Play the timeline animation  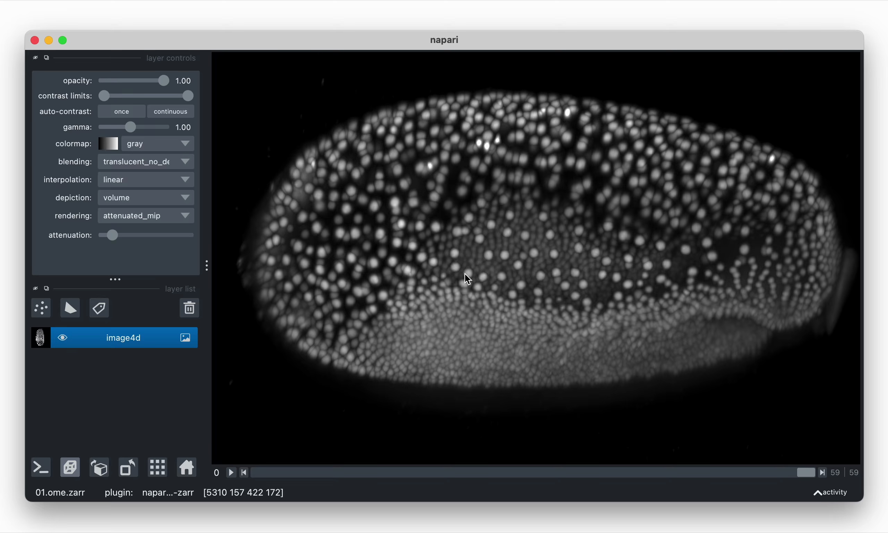[x=231, y=472]
